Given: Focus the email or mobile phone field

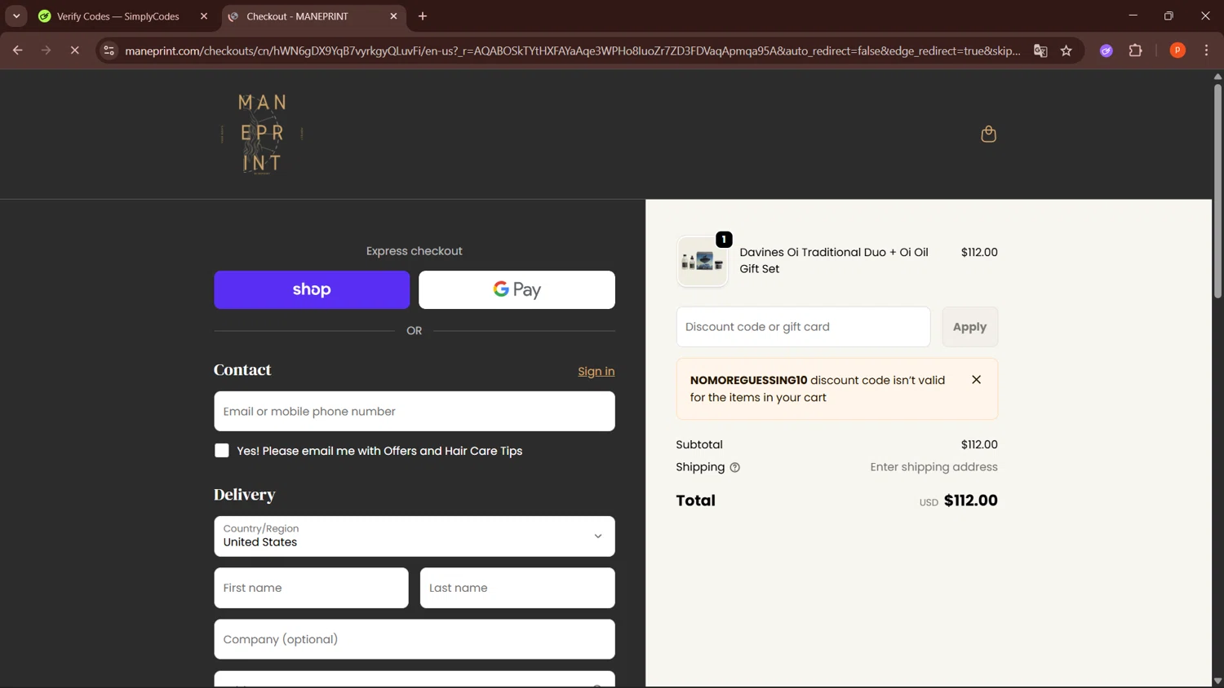Looking at the screenshot, I should point(415,412).
